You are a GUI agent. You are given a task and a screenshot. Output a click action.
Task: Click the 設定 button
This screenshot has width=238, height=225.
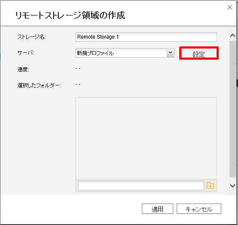tap(199, 53)
